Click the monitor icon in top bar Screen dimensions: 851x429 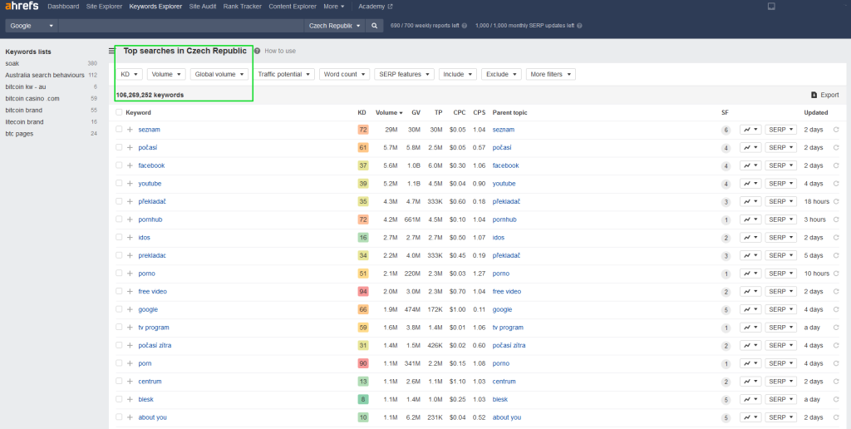pos(771,7)
